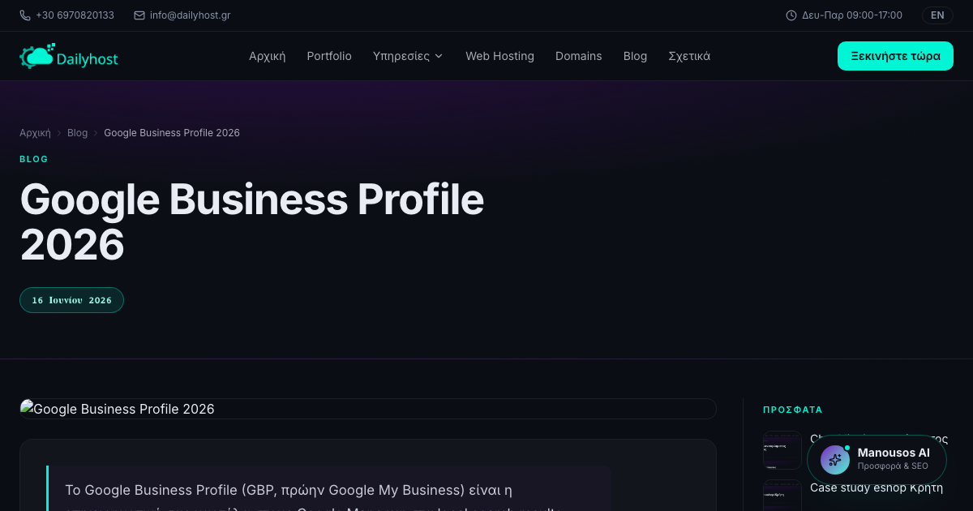
Task: Switch language to EN
Action: tap(937, 15)
